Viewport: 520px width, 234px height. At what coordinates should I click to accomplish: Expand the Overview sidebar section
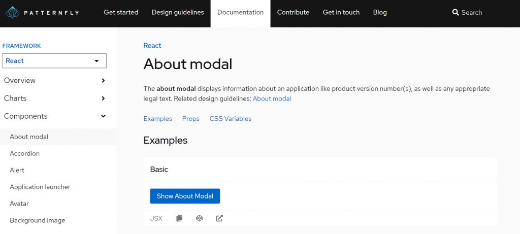click(x=54, y=81)
